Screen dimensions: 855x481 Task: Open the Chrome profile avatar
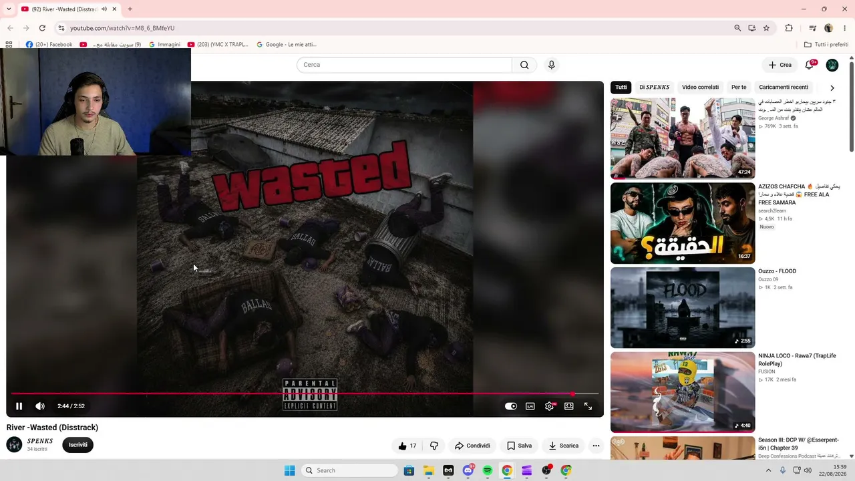pos(829,28)
